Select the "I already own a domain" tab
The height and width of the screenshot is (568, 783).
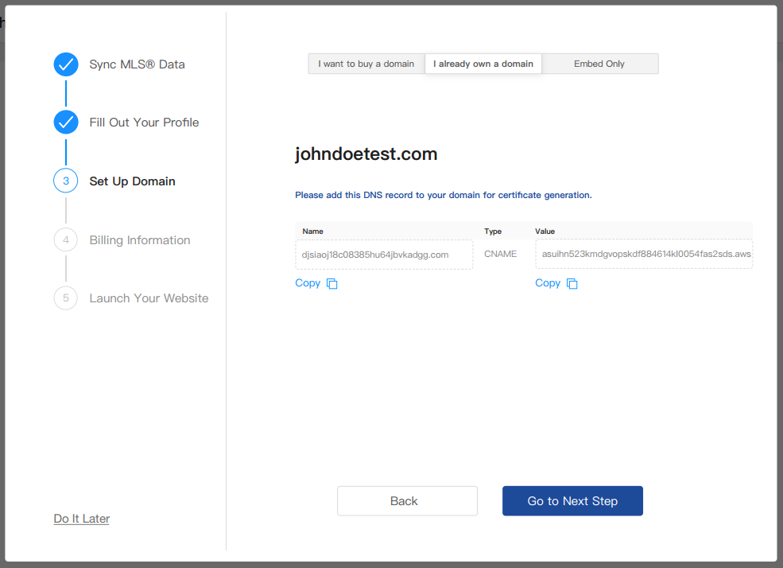(x=483, y=64)
